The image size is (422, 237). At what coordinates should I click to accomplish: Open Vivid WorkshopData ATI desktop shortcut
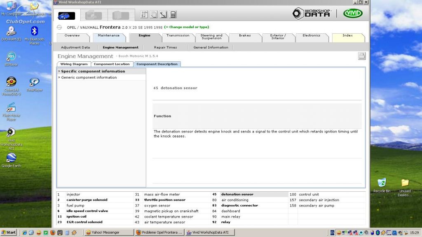(11, 139)
